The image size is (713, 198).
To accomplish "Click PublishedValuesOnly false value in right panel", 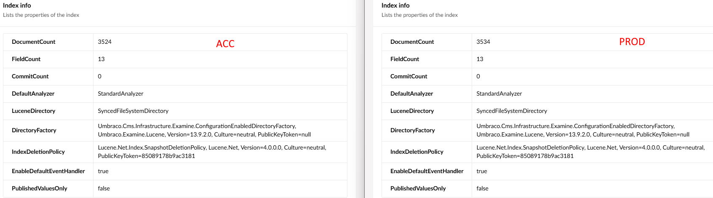I will (x=482, y=188).
